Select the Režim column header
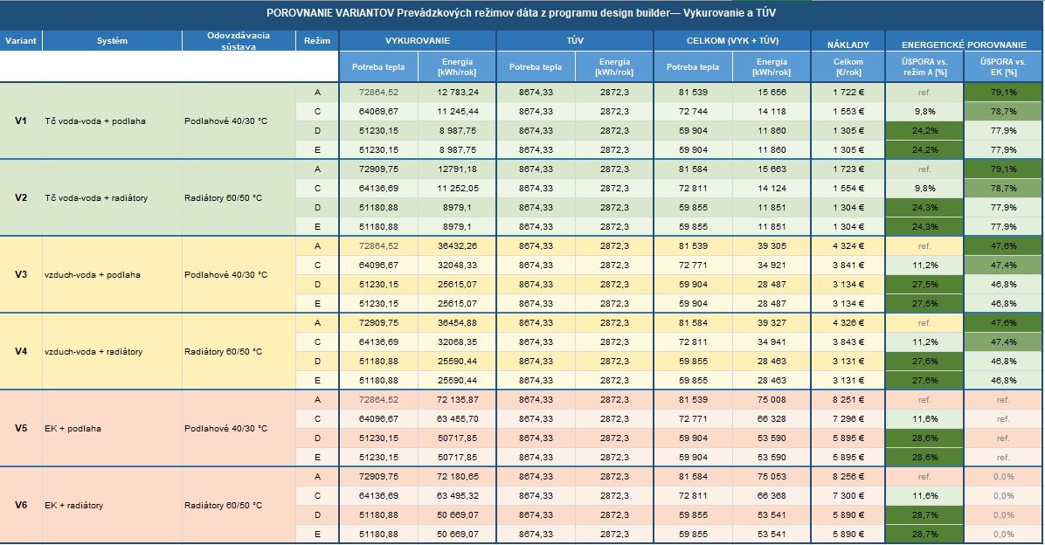This screenshot has width=1045, height=545. click(317, 41)
